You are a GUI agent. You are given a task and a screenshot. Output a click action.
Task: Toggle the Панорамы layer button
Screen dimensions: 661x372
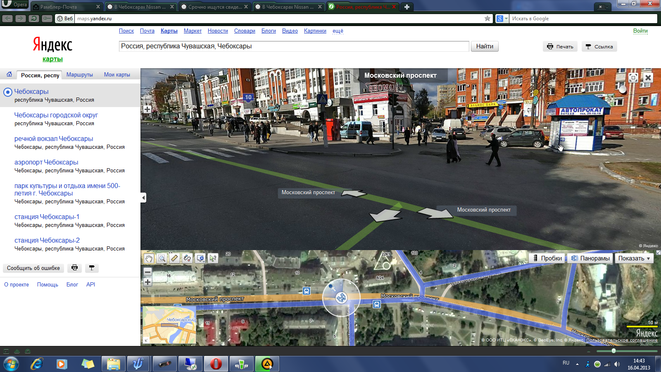click(590, 258)
